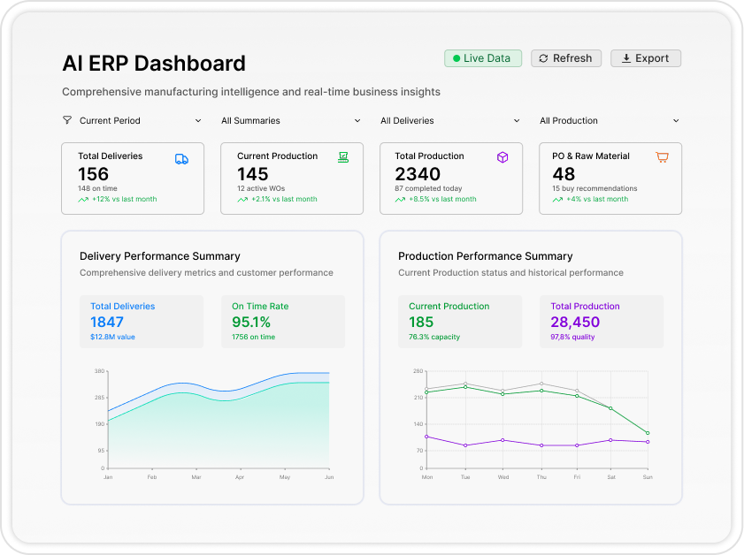This screenshot has height=555, width=744.
Task: Click the delivery truck icon
Action: point(181,158)
